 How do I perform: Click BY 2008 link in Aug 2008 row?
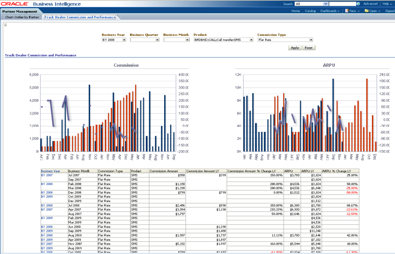(x=47, y=235)
